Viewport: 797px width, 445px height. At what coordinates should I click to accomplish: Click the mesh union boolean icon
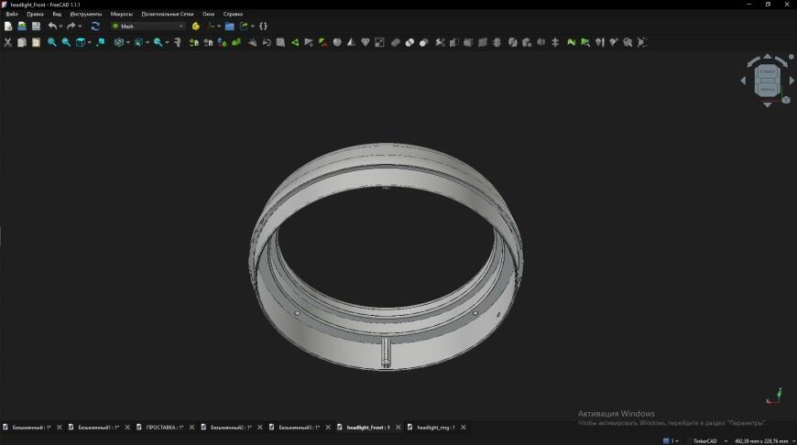pyautogui.click(x=396, y=43)
